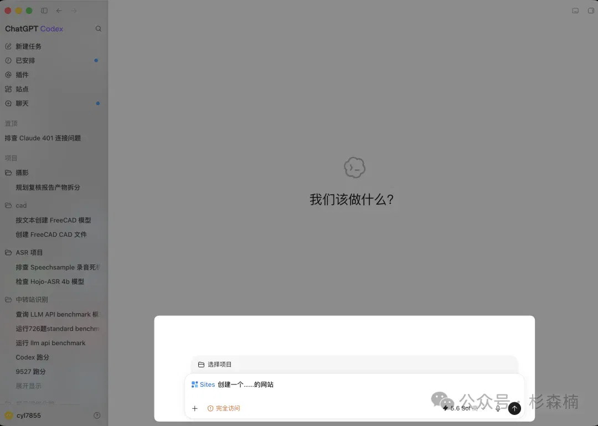
Task: Send the prompt with the arrow button
Action: click(x=514, y=408)
